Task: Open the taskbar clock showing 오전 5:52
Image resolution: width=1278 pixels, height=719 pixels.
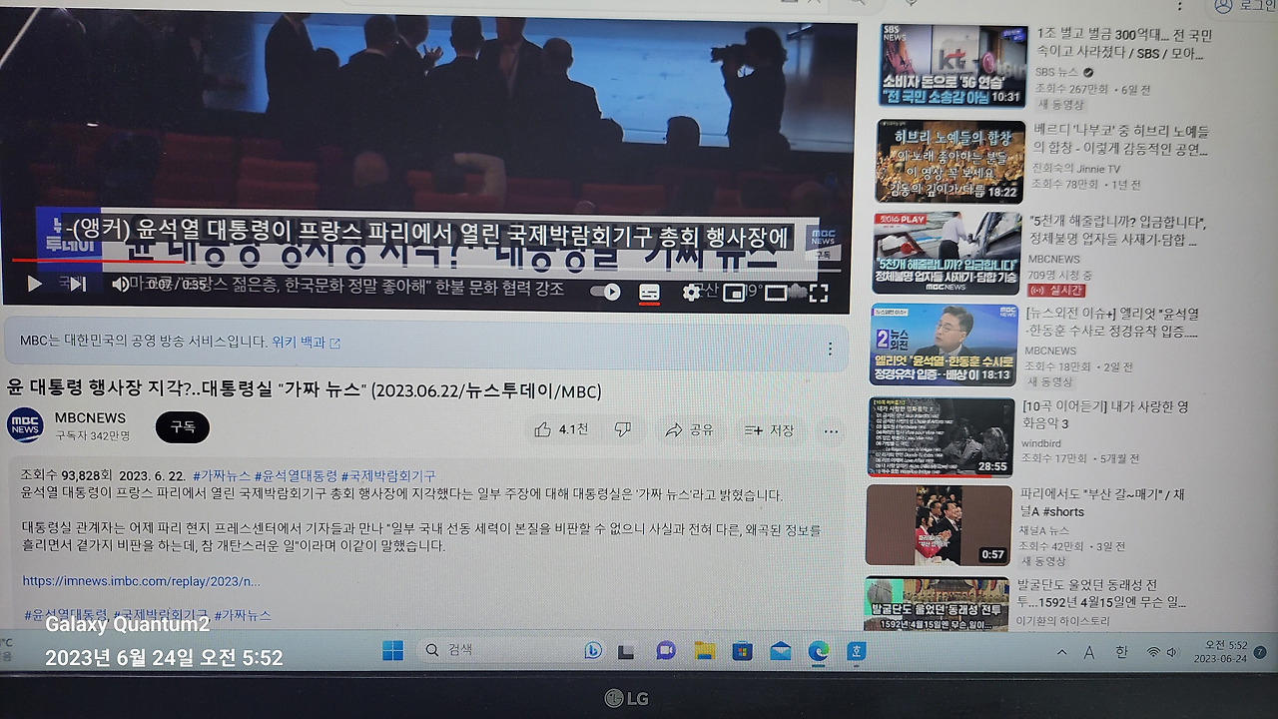Action: click(x=1219, y=651)
